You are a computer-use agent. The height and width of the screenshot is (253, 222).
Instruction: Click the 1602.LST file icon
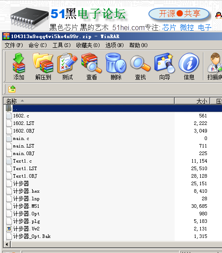[x=9, y=123]
